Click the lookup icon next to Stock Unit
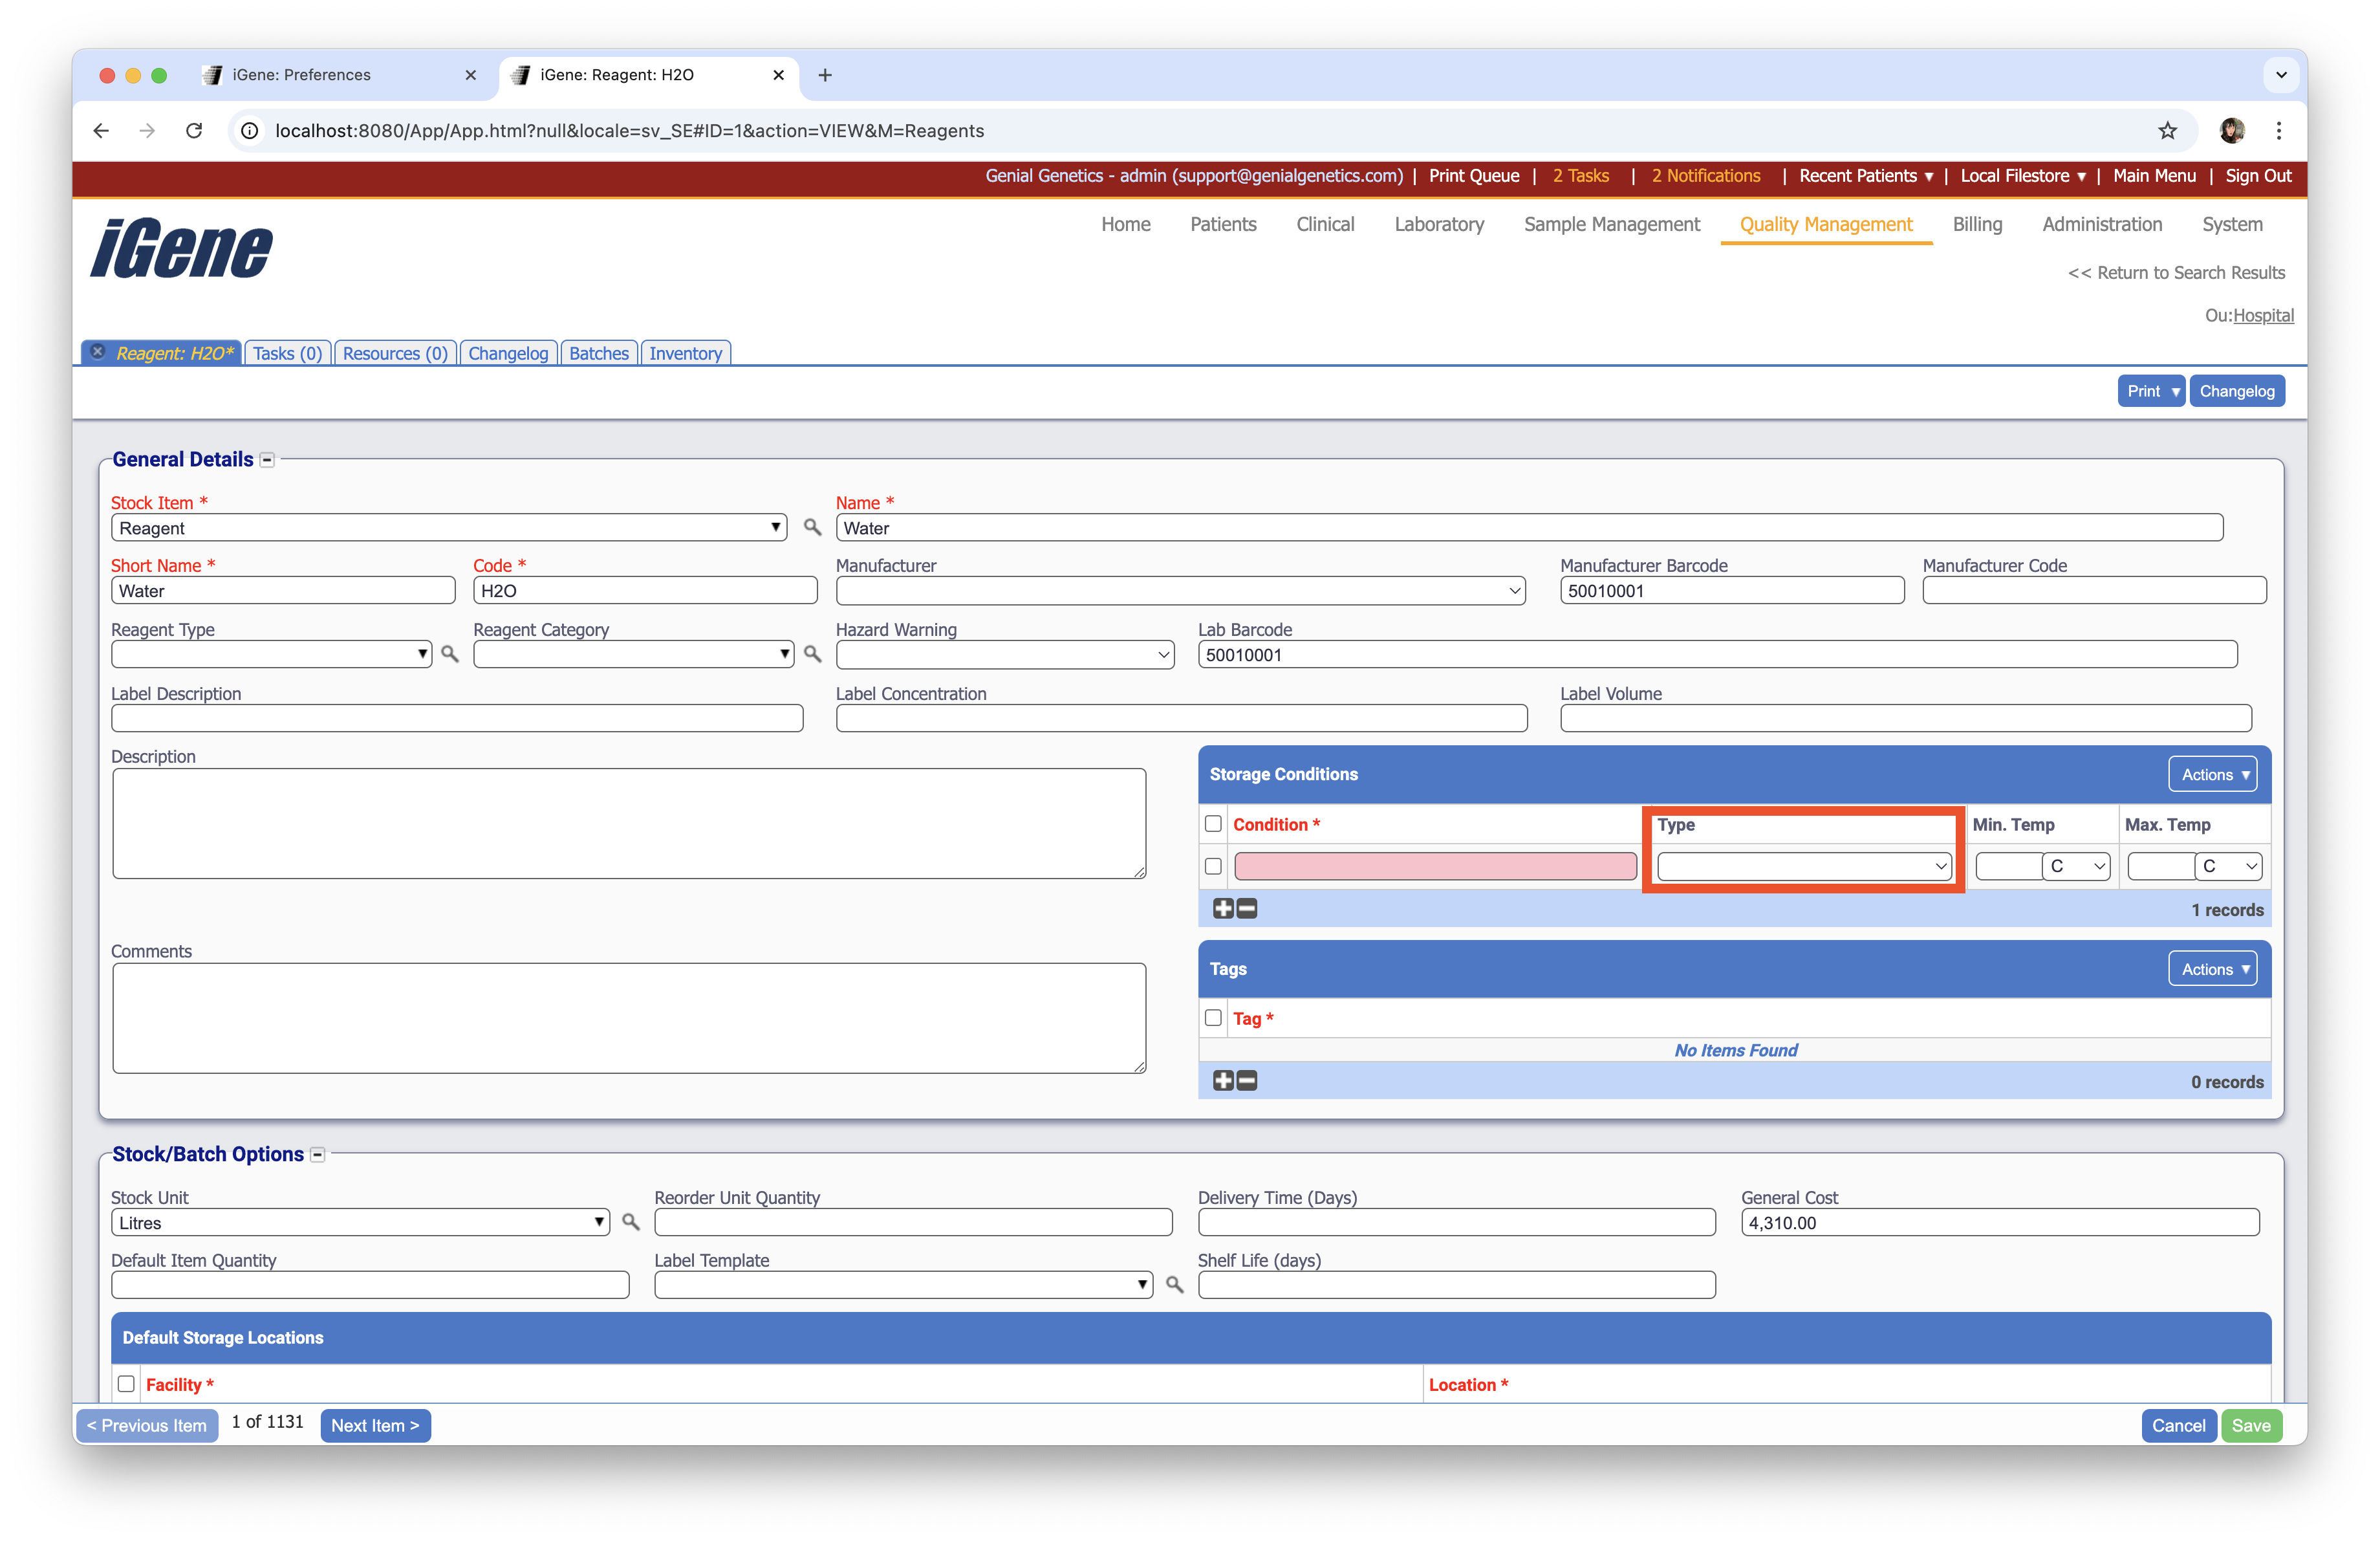 (x=630, y=1222)
